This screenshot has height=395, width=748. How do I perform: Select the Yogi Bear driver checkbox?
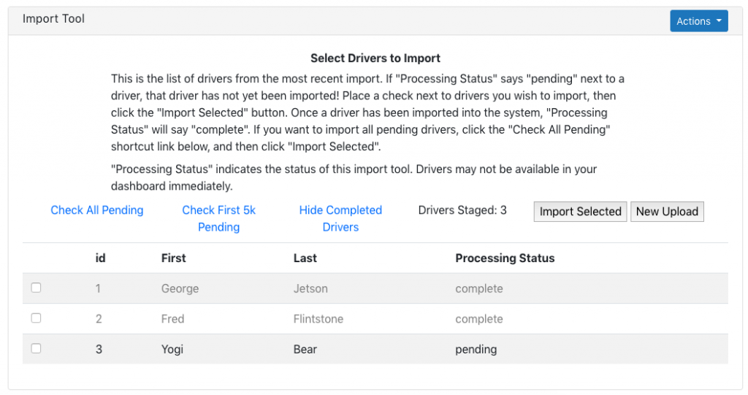[37, 349]
